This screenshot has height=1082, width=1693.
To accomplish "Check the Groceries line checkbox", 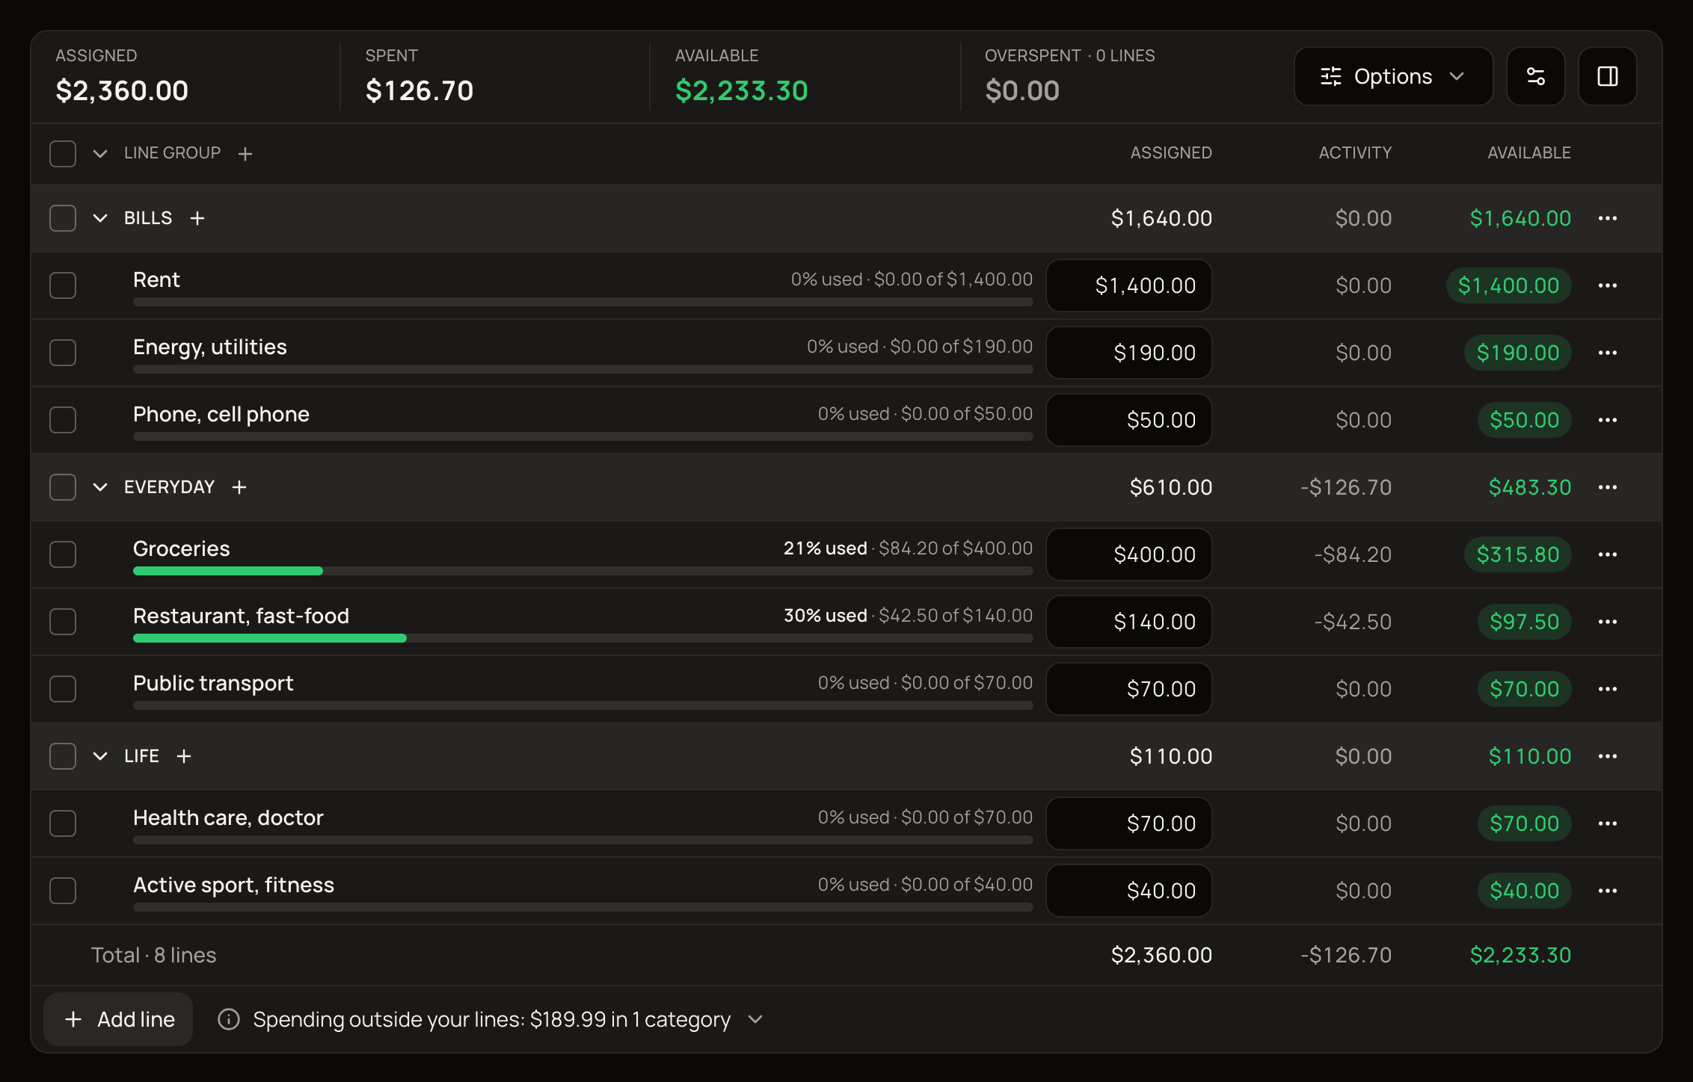I will (x=63, y=554).
